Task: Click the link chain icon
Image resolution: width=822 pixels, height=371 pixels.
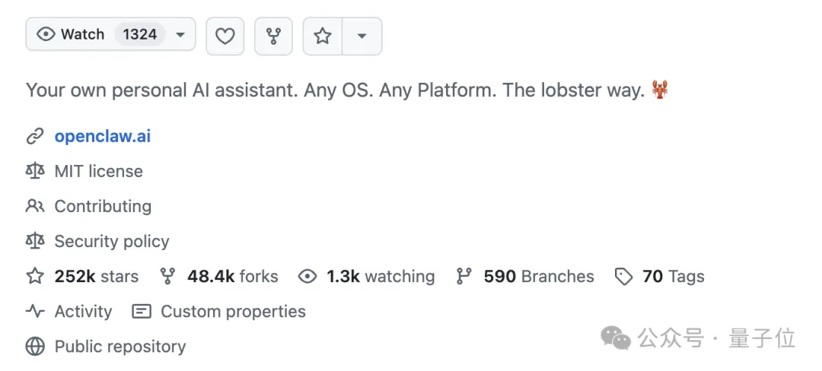Action: [x=35, y=137]
